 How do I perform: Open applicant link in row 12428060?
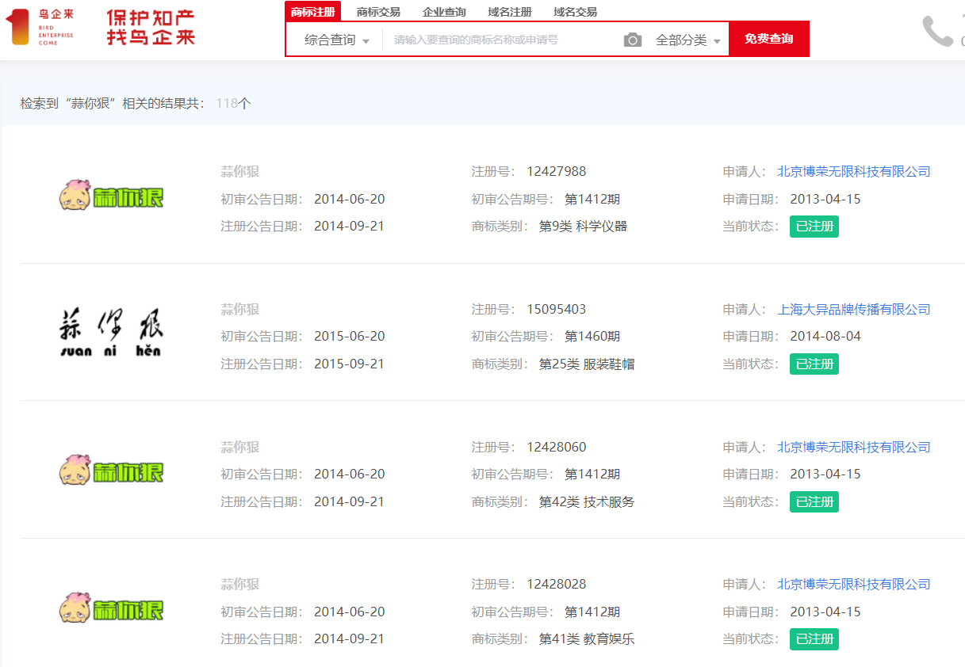(x=854, y=448)
